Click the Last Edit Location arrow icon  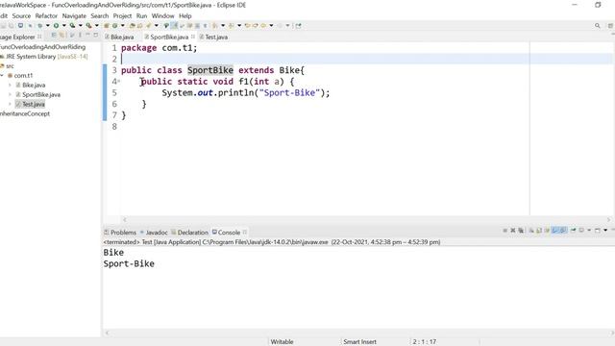pos(247,26)
